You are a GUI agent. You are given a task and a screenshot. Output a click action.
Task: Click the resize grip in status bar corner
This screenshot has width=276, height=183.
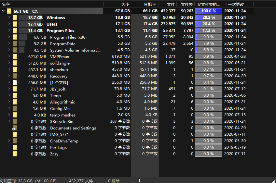pos(273,181)
